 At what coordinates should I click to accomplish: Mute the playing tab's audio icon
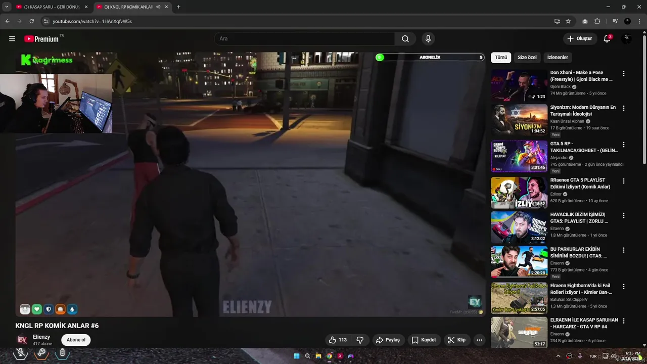[x=158, y=7]
